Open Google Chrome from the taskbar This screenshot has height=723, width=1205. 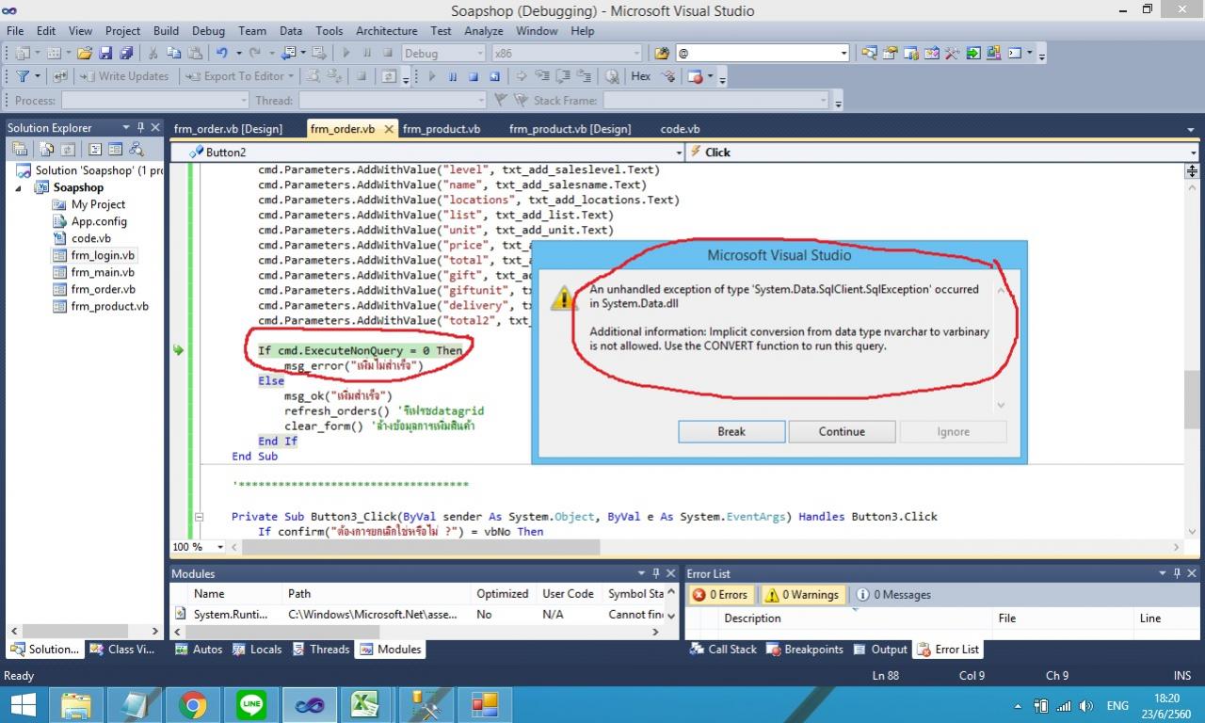coord(192,705)
